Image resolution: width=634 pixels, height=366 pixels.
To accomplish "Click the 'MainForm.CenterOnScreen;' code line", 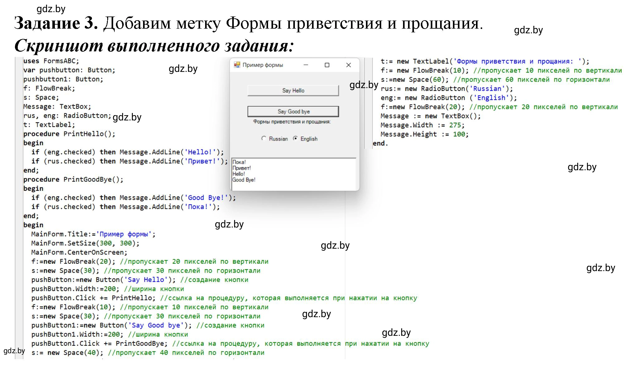I will pos(79,252).
